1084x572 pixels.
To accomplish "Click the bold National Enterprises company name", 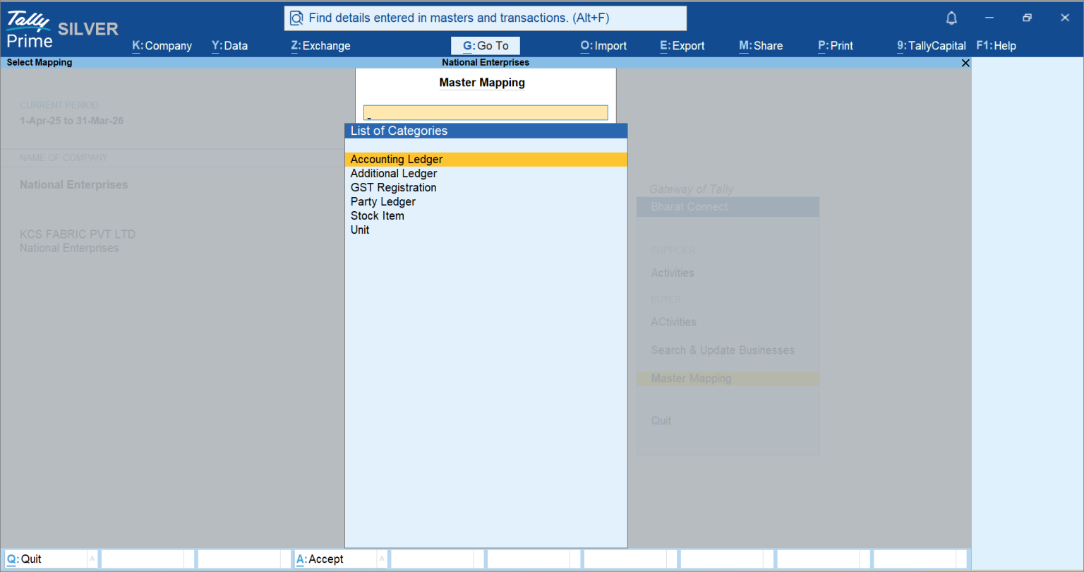I will pyautogui.click(x=74, y=185).
